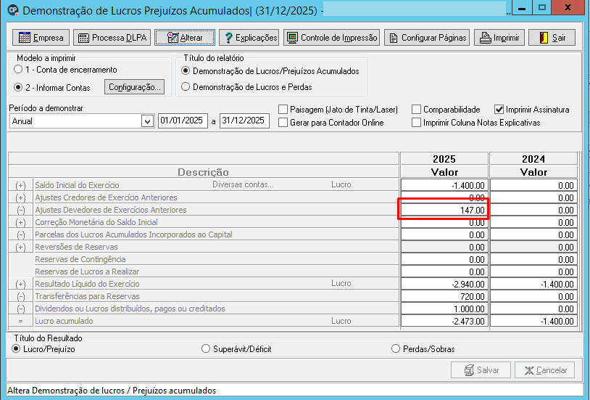Screen dimensions: 590x400
Task: Enable Comparabilidade checkbox
Action: pyautogui.click(x=416, y=110)
